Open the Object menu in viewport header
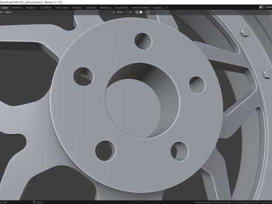The height and width of the screenshot is (204, 272). pos(8,12)
